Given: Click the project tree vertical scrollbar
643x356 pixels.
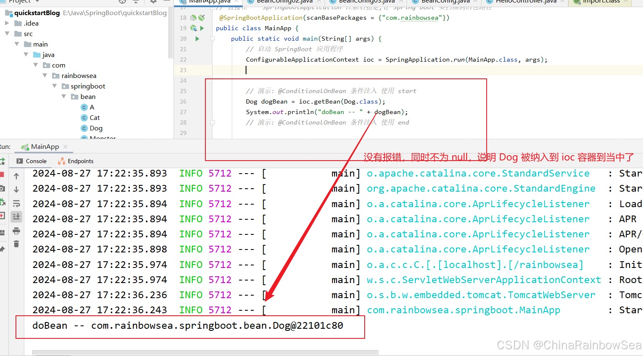Looking at the screenshot, I should coord(171,34).
